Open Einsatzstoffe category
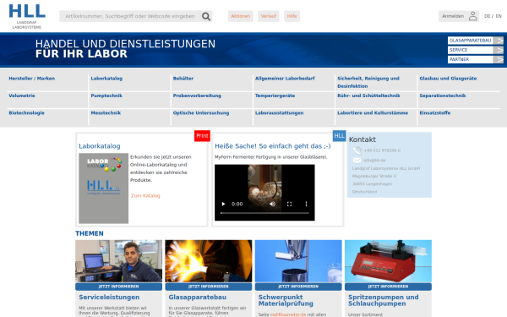 coord(435,113)
